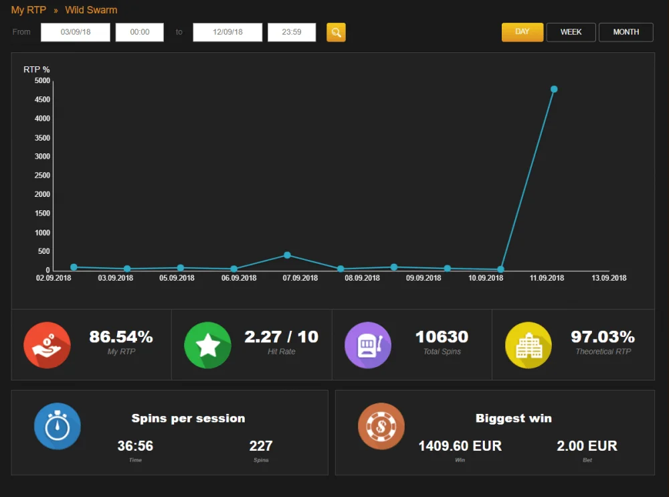This screenshot has height=497, width=669.
Task: Click the 11.09.2018 x-axis date label
Action: point(547,278)
